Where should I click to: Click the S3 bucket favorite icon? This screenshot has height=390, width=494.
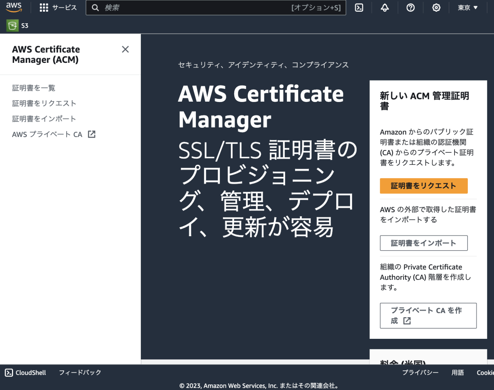coord(12,25)
